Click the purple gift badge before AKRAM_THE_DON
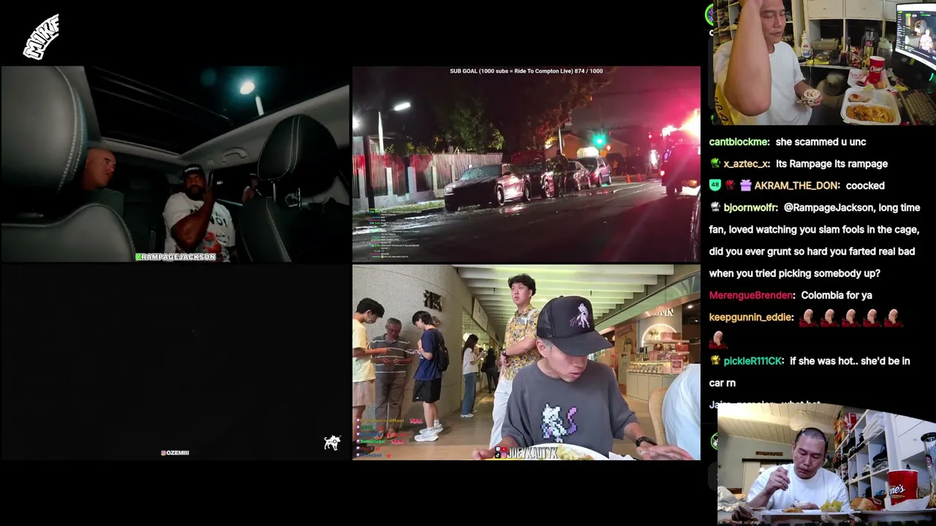The height and width of the screenshot is (526, 936). (745, 186)
